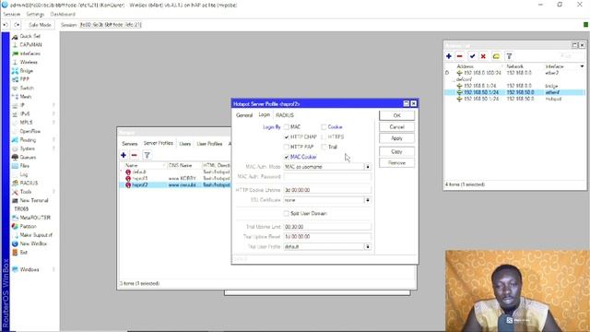
Task: Toggle the Safe Mode button
Action: click(40, 25)
